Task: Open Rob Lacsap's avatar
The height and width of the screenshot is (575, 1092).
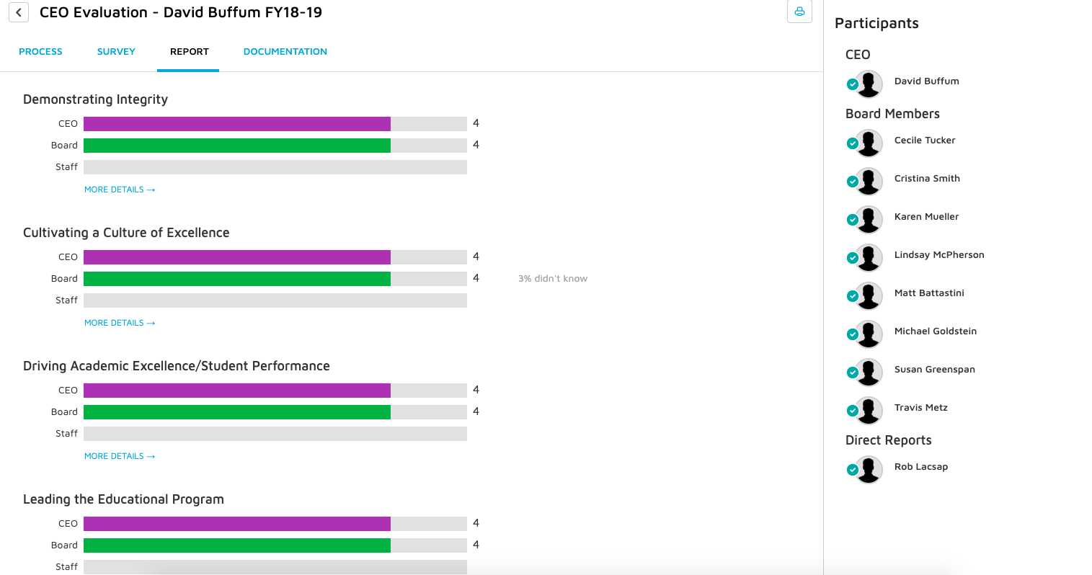Action: coord(869,469)
